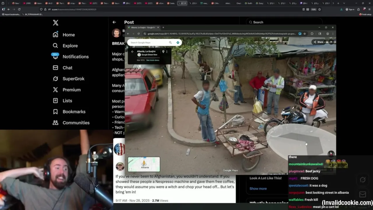The width and height of the screenshot is (373, 210).
Task: Open SuperGrok in the X sidebar
Action: pyautogui.click(x=69, y=79)
